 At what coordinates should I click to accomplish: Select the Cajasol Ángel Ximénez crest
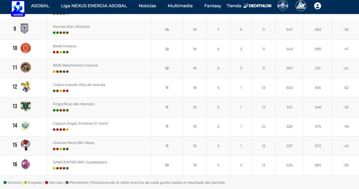pyautogui.click(x=26, y=125)
